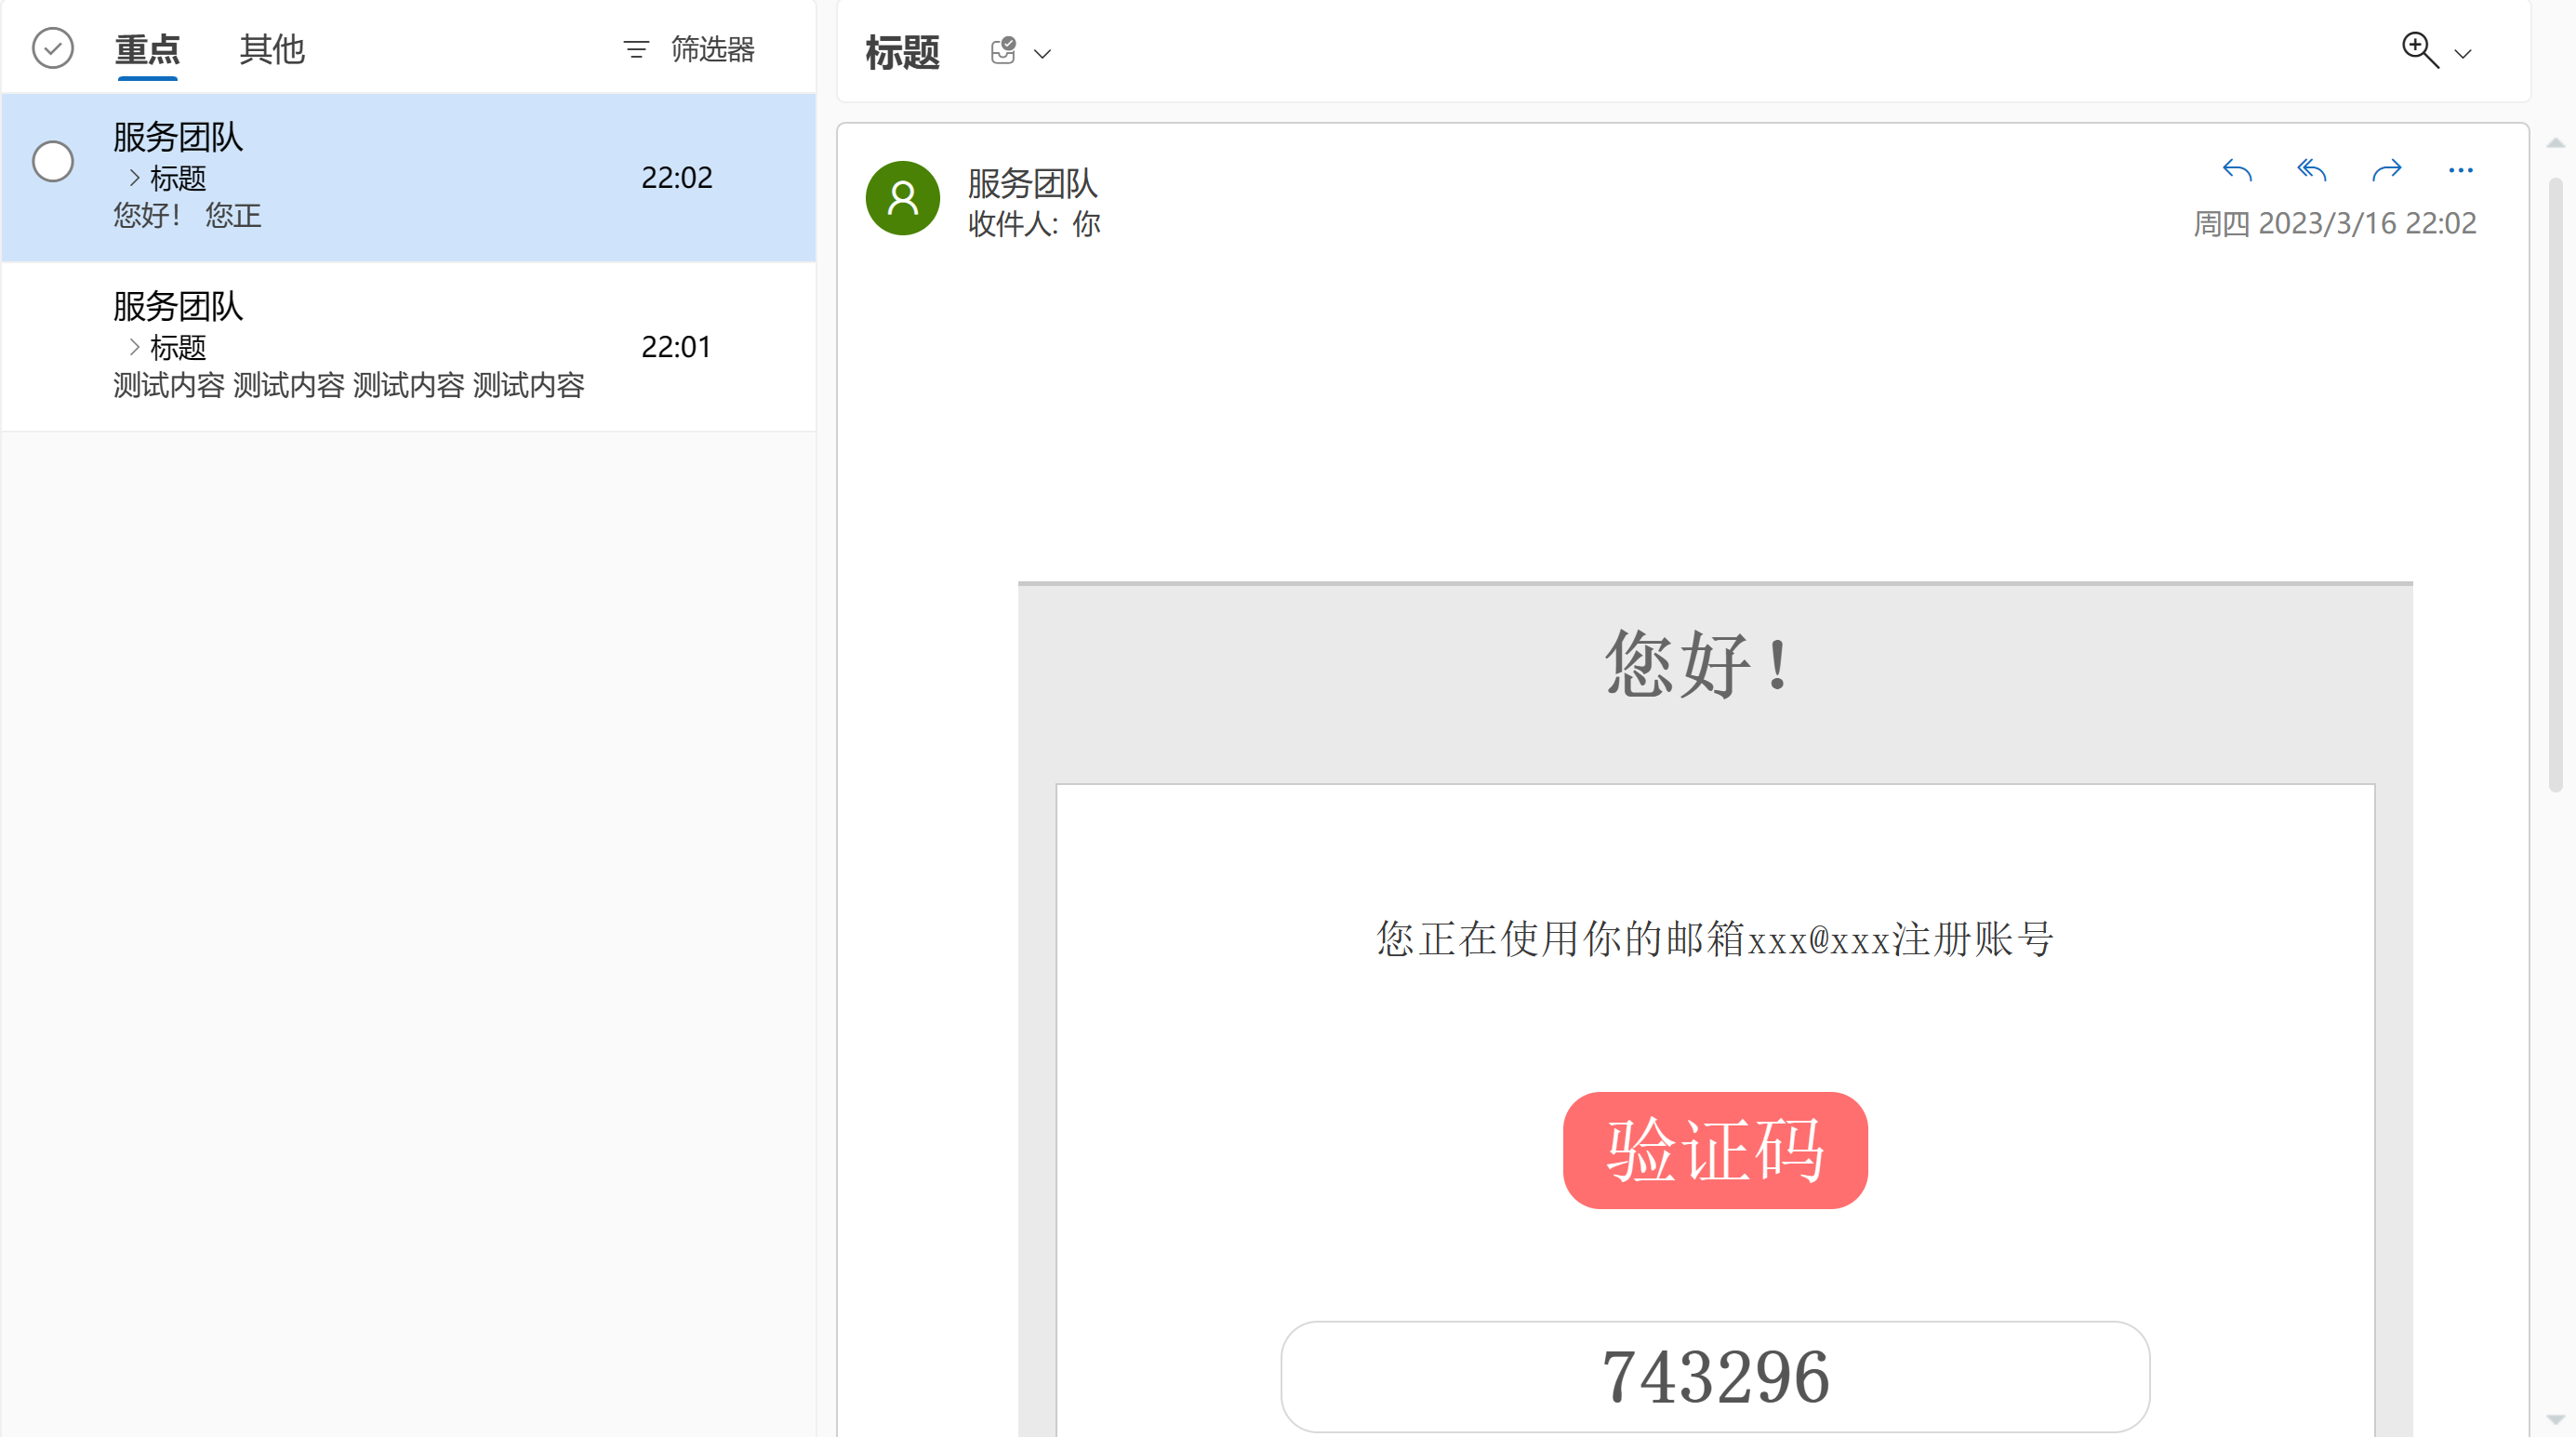The image size is (2576, 1437).
Task: Click the reading pane scroll down arrow
Action: point(2556,1419)
